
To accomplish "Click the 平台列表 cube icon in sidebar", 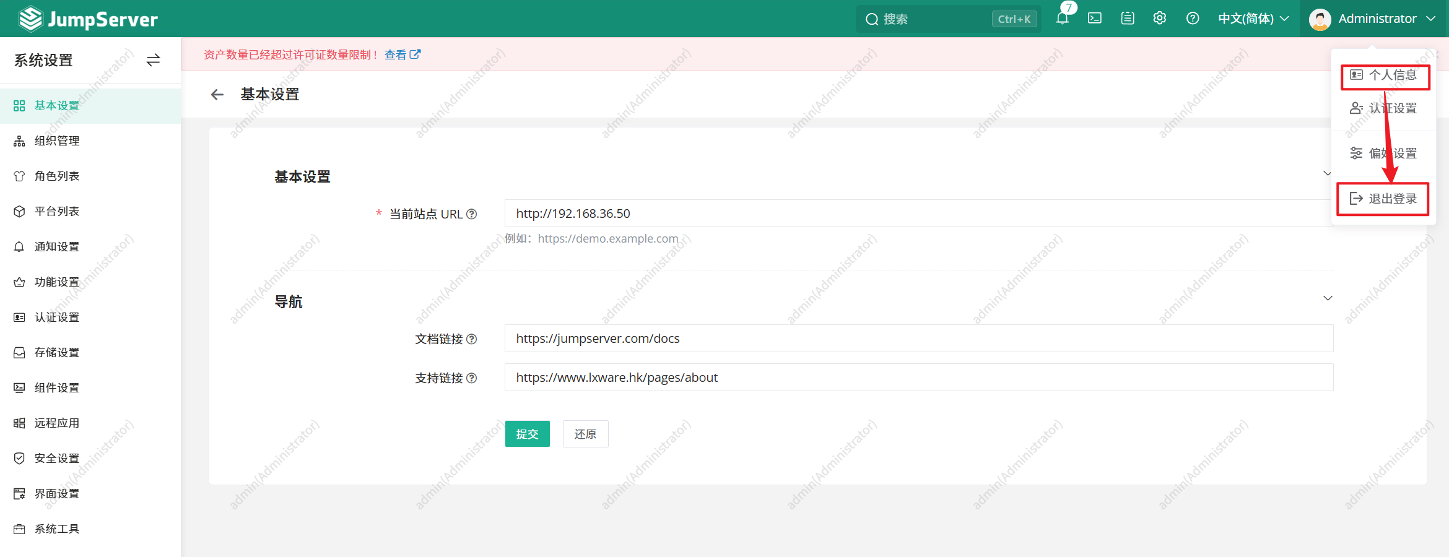I will click(19, 212).
